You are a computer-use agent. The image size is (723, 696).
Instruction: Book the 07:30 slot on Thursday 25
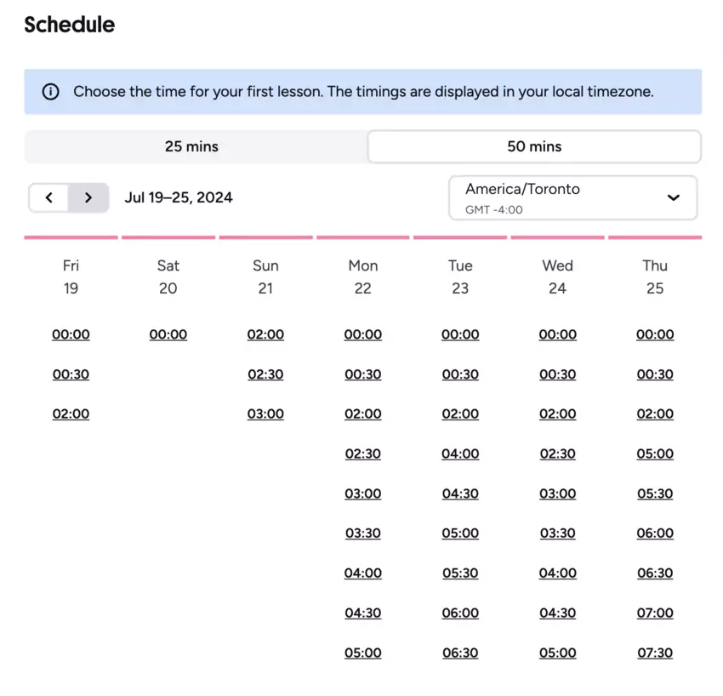pyautogui.click(x=655, y=653)
